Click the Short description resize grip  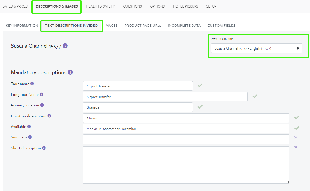tap(288, 182)
